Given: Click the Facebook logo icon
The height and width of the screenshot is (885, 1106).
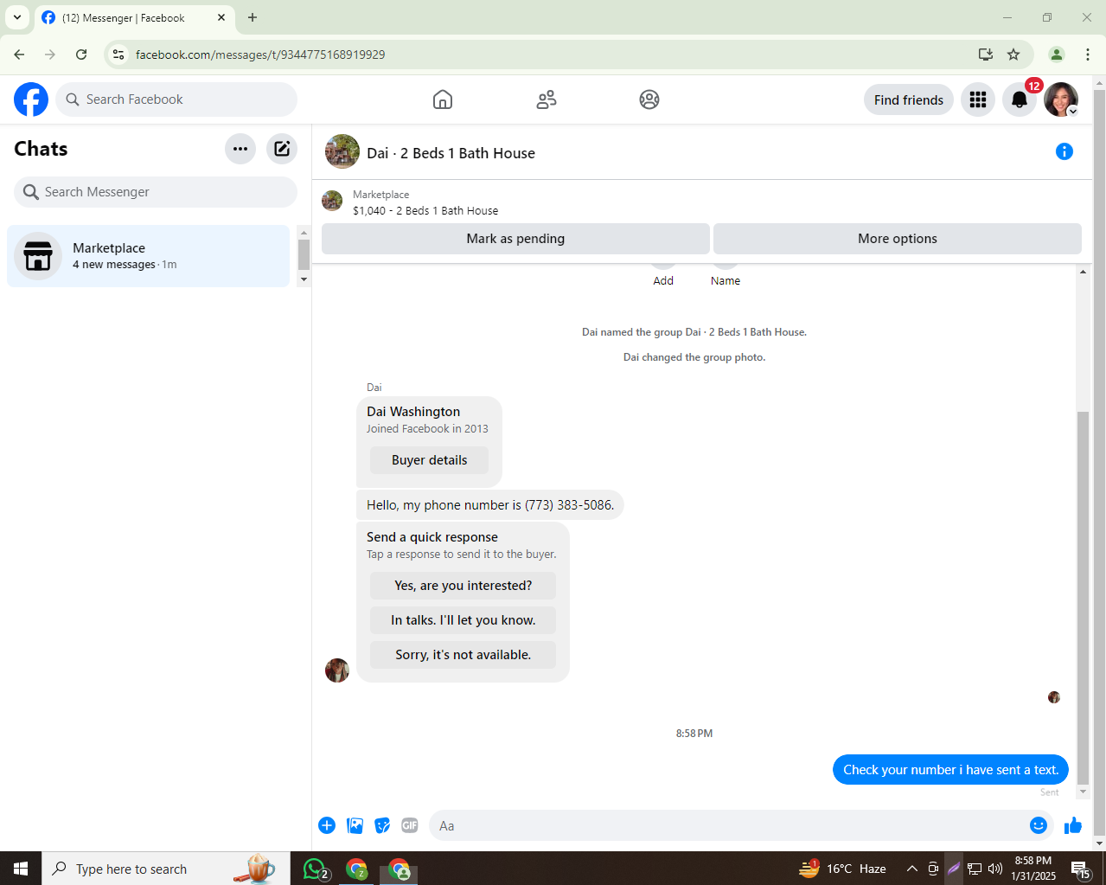Looking at the screenshot, I should pos(31,99).
